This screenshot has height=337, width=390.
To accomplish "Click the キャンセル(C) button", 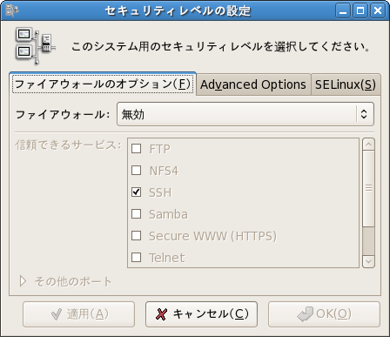I will point(201,314).
